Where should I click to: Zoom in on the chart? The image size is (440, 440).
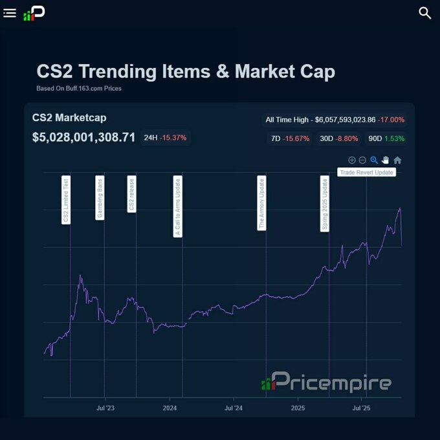coord(352,160)
